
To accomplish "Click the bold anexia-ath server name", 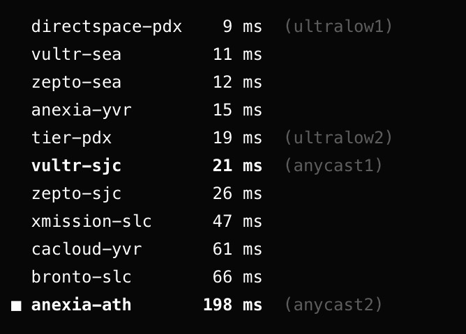I will (81, 305).
